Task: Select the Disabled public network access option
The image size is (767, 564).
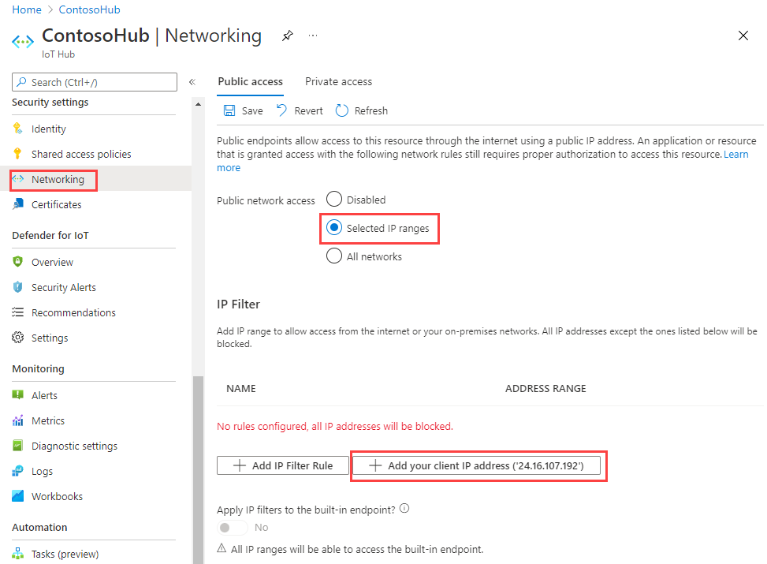Action: (333, 199)
